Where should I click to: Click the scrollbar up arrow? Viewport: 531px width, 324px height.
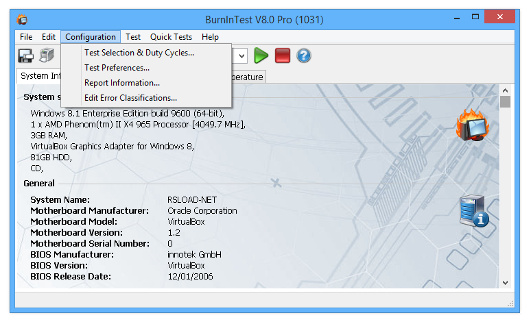pos(505,90)
